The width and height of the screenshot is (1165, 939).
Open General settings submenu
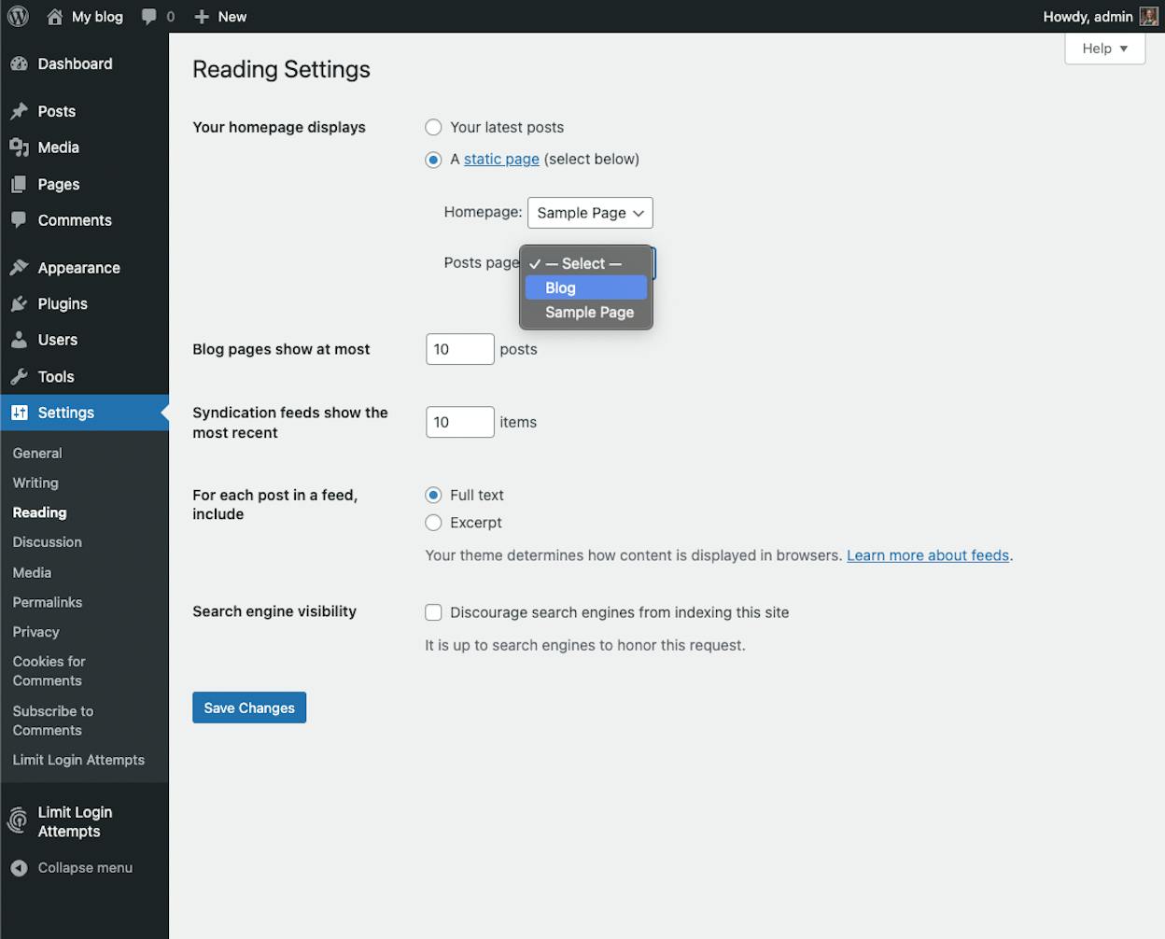click(x=37, y=453)
